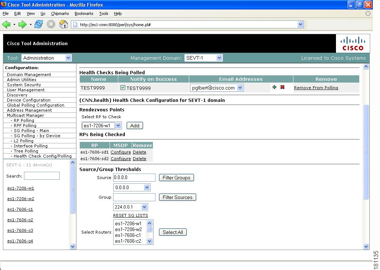Screen dimensions: 380x270
Task: Click Configure for es1-7606-sd2
Action: [x=121, y=159]
